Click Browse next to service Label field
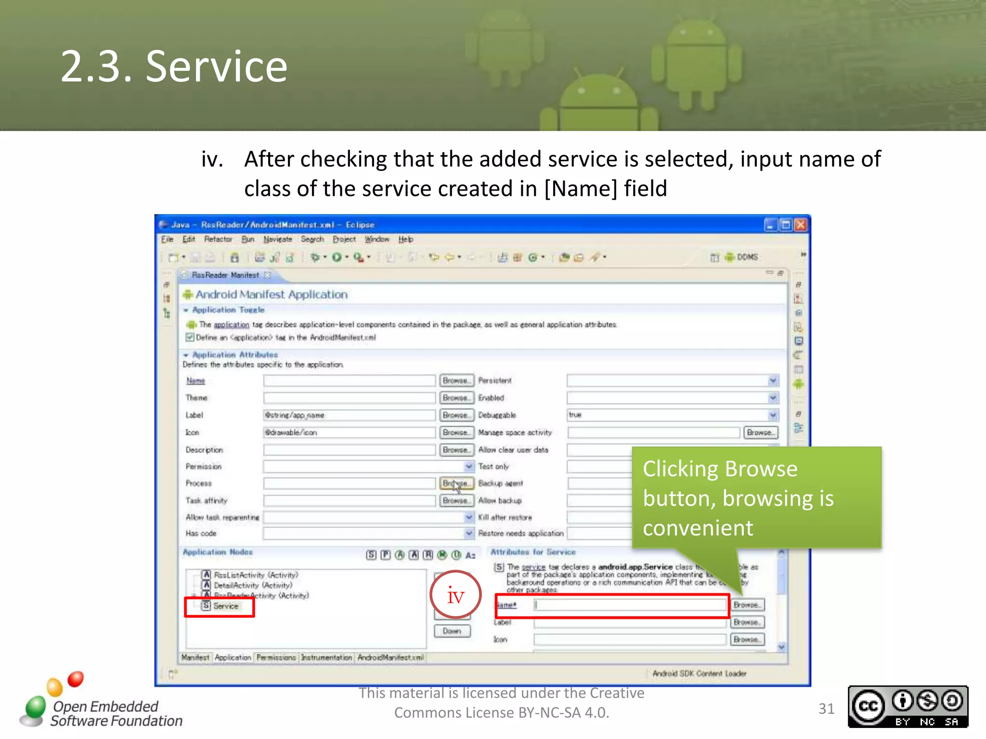 coord(747,622)
